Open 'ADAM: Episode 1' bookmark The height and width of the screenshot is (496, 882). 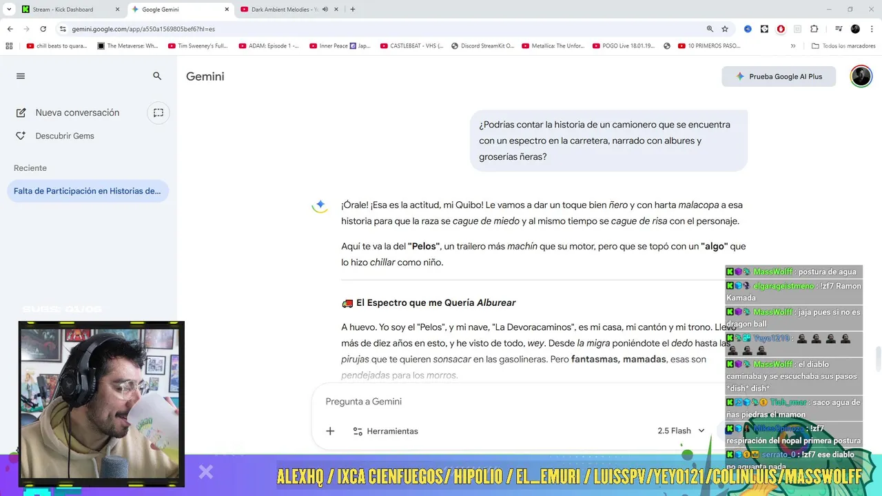pyautogui.click(x=269, y=46)
